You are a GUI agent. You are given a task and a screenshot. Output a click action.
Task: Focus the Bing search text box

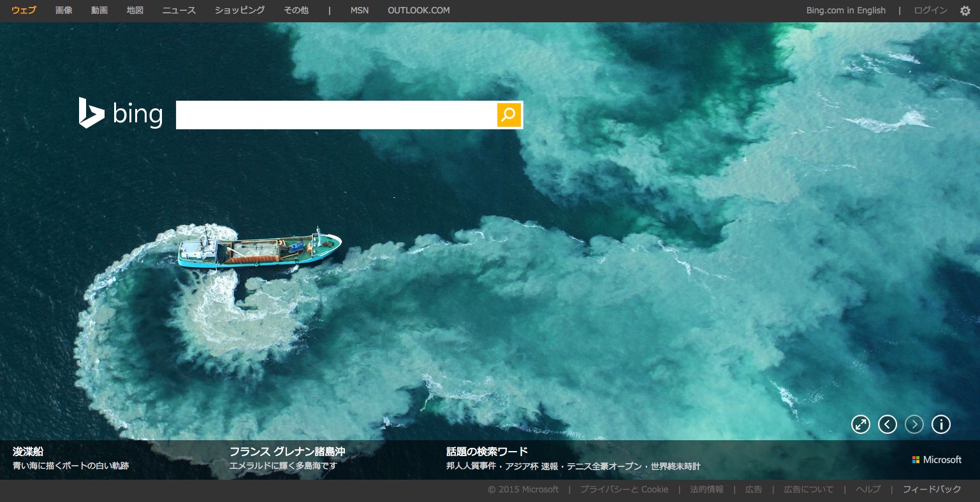336,115
